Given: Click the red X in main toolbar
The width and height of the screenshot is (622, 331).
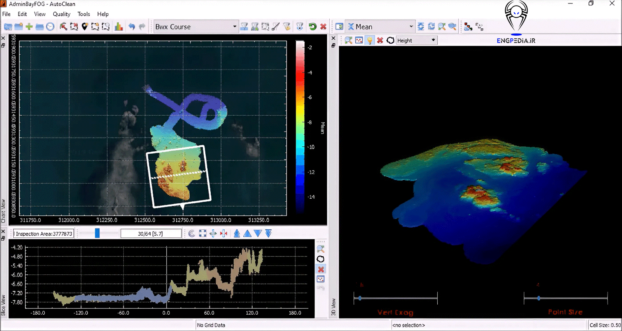Looking at the screenshot, I should [323, 27].
